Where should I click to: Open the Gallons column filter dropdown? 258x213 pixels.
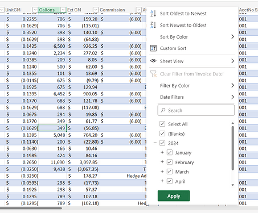63,10
